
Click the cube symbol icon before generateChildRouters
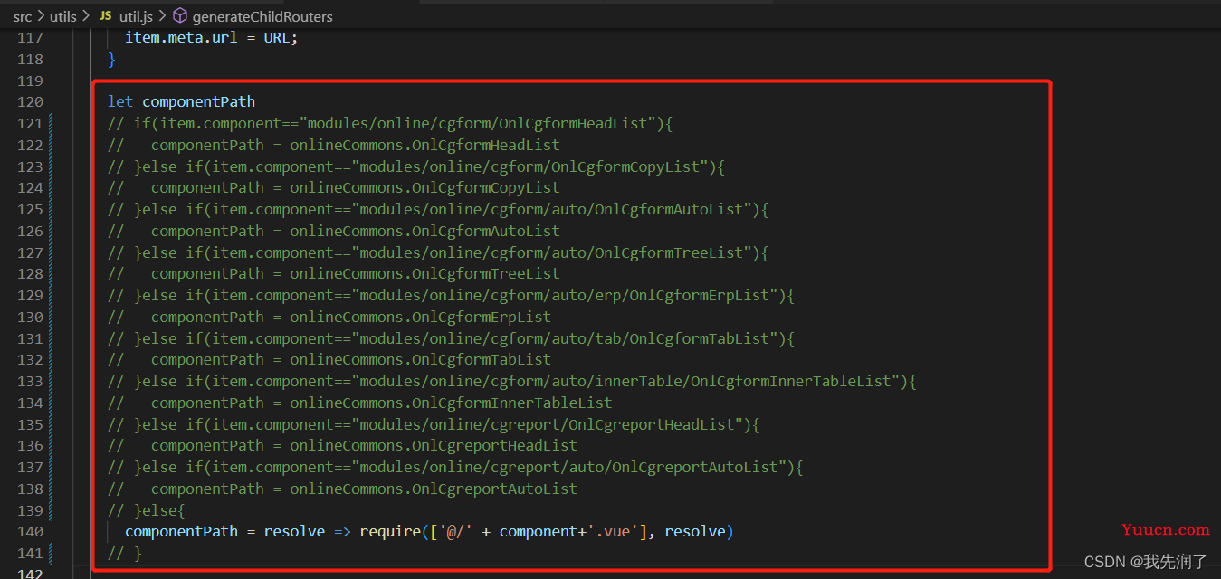point(179,16)
